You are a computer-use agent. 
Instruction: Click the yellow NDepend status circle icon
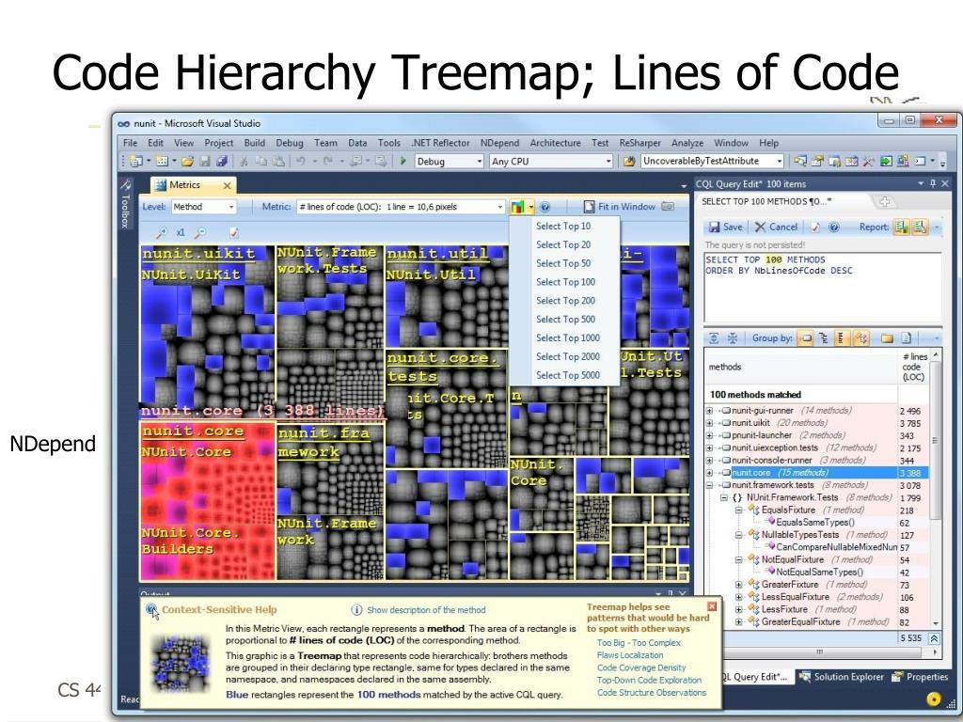[x=933, y=698]
